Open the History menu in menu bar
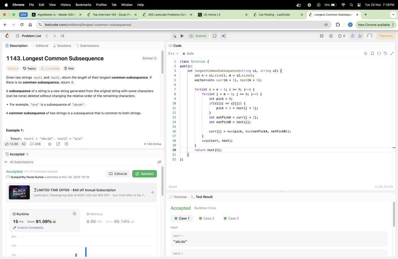 click(65, 5)
